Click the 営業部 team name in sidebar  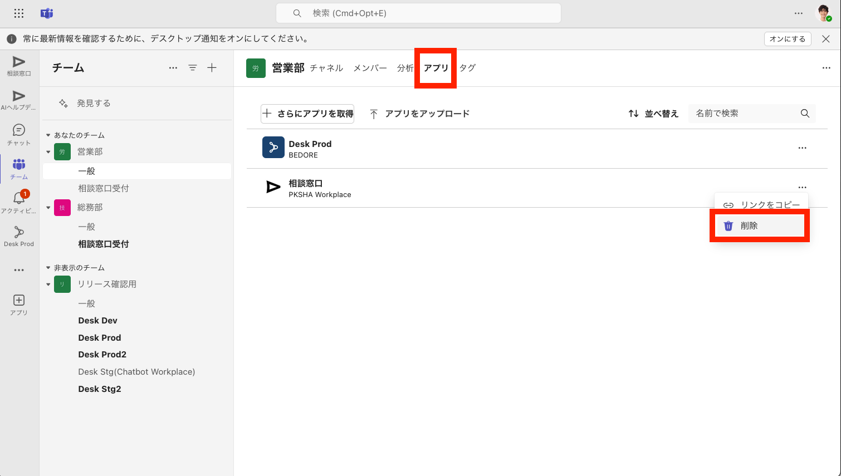click(90, 152)
